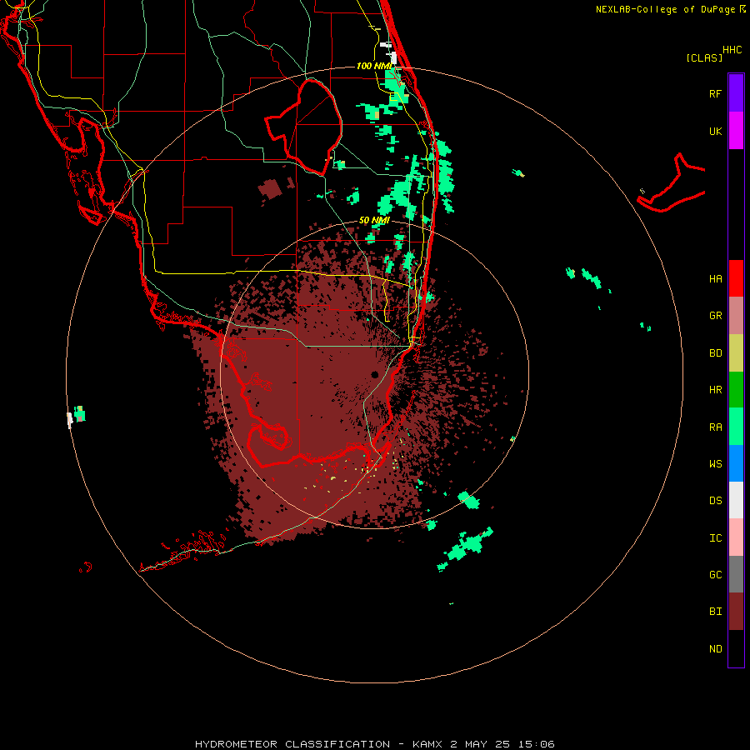Image resolution: width=750 pixels, height=750 pixels.
Task: Click the BI legend label
Action: pyautogui.click(x=715, y=612)
